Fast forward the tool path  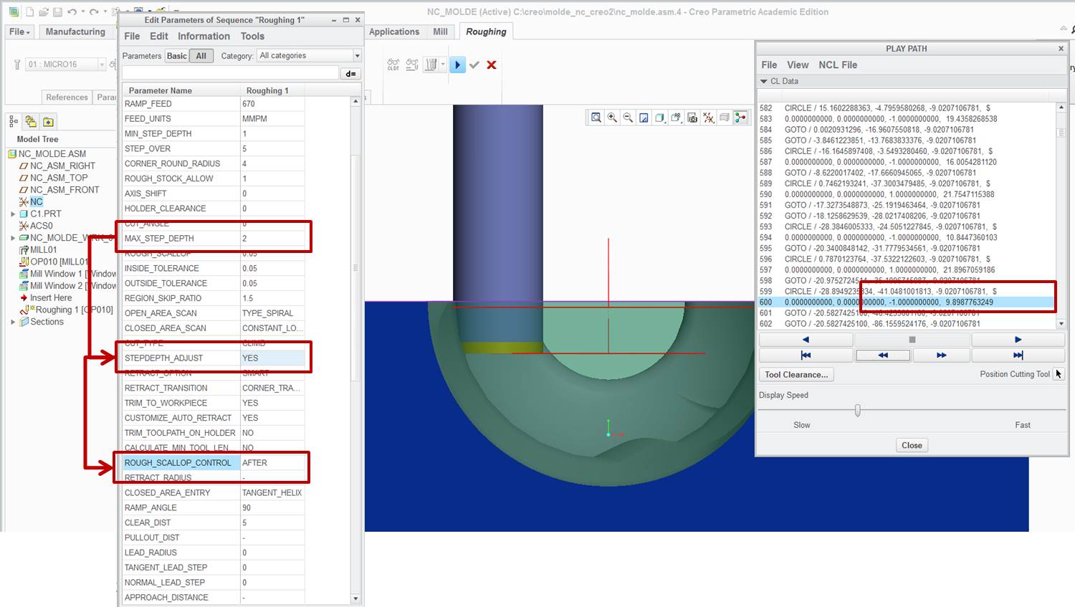click(941, 355)
